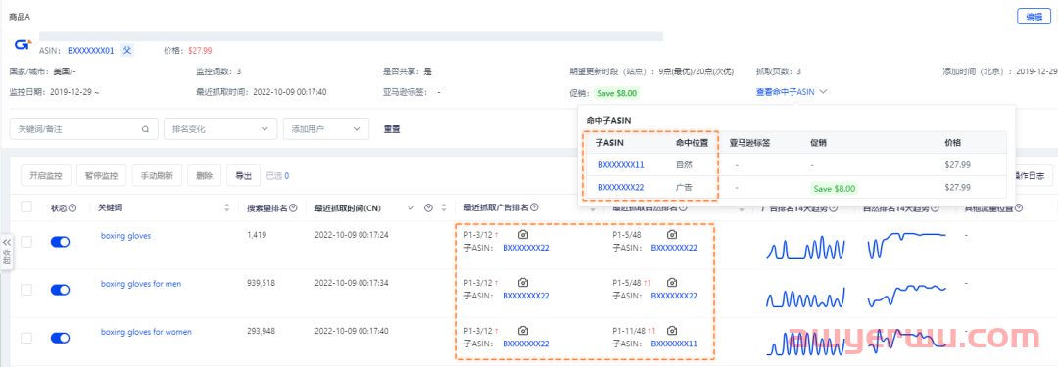The image size is (1058, 367).
Task: Open ad rank snapshot for boxing gloves for men
Action: click(523, 283)
